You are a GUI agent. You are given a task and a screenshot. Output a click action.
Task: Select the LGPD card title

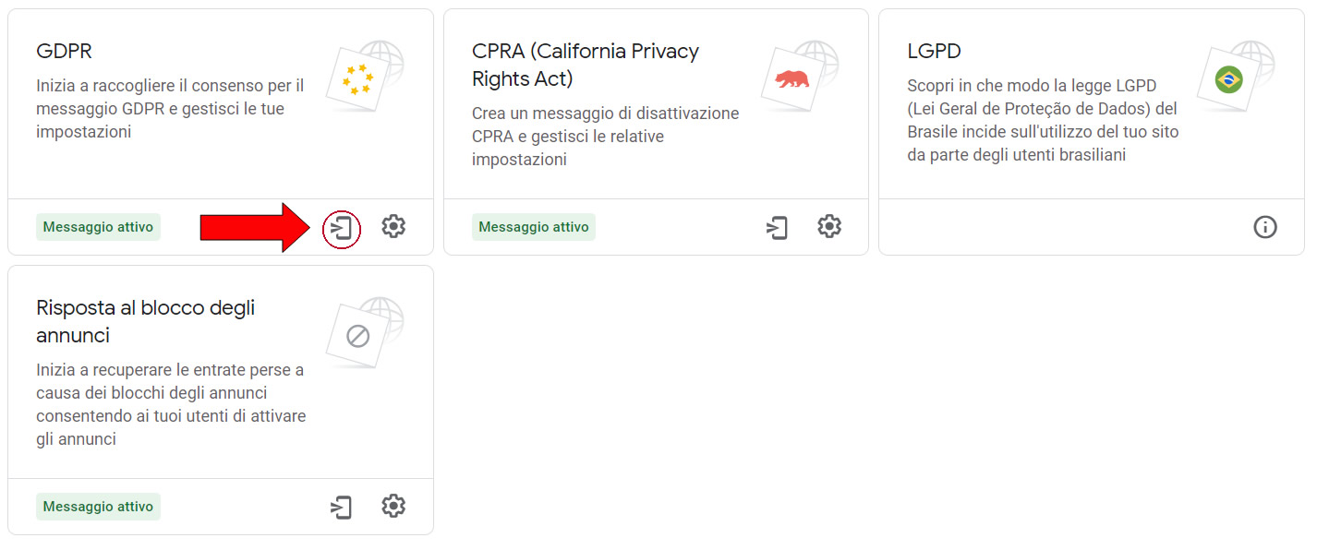click(x=935, y=51)
